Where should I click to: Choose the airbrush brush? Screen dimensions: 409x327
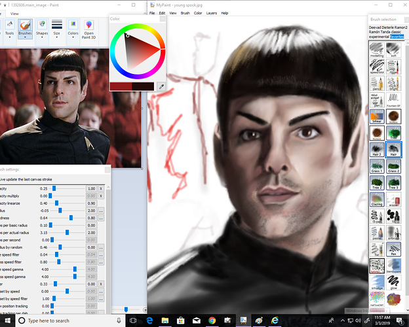(393, 233)
